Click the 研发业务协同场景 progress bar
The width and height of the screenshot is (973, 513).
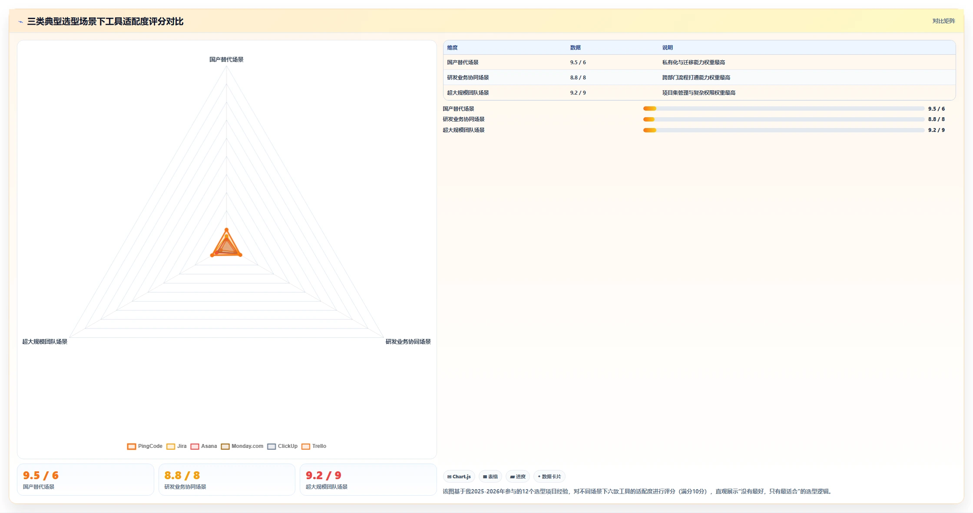pos(784,119)
